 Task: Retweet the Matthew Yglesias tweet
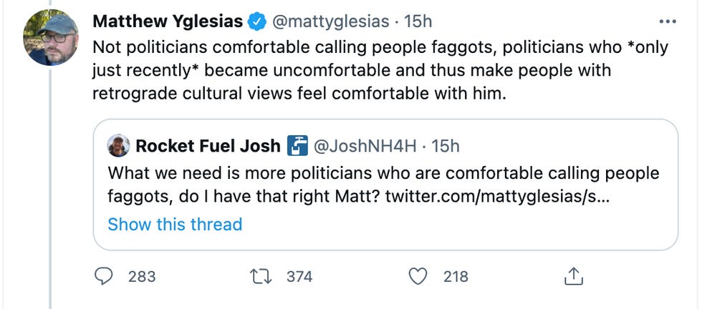point(262,276)
